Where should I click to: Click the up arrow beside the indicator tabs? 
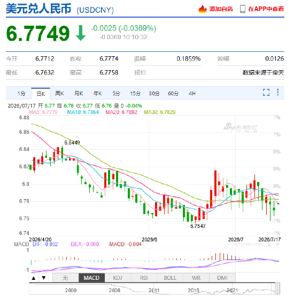[34, 278]
